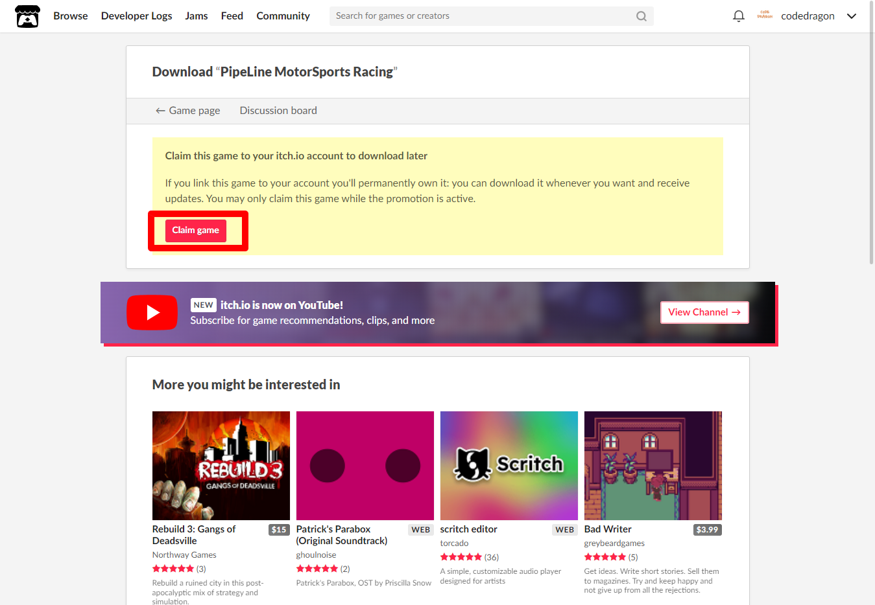Go to the Jams page
The image size is (875, 605).
[x=197, y=16]
